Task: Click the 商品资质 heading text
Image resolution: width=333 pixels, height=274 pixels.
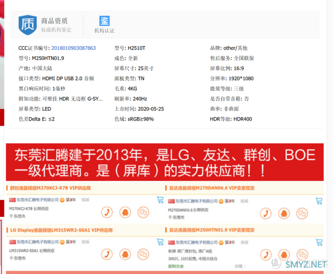Action: [x=54, y=21]
